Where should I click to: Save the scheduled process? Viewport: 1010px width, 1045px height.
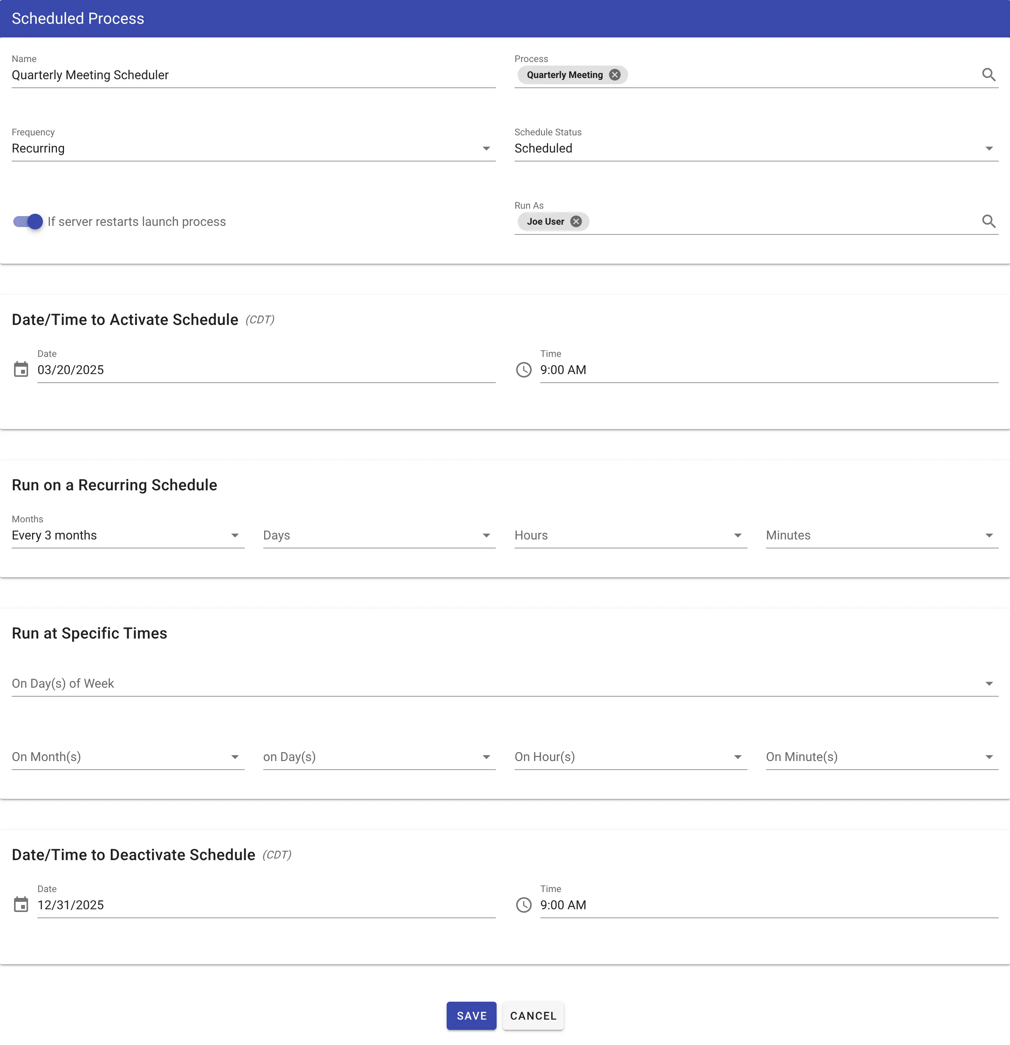471,1016
